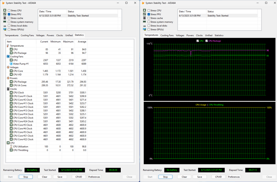The height and width of the screenshot is (182, 277).
Task: Click the Clocks category chip icon
Action: (8, 89)
